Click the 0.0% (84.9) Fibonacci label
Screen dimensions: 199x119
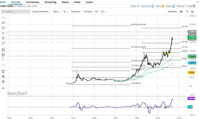tap(136, 83)
